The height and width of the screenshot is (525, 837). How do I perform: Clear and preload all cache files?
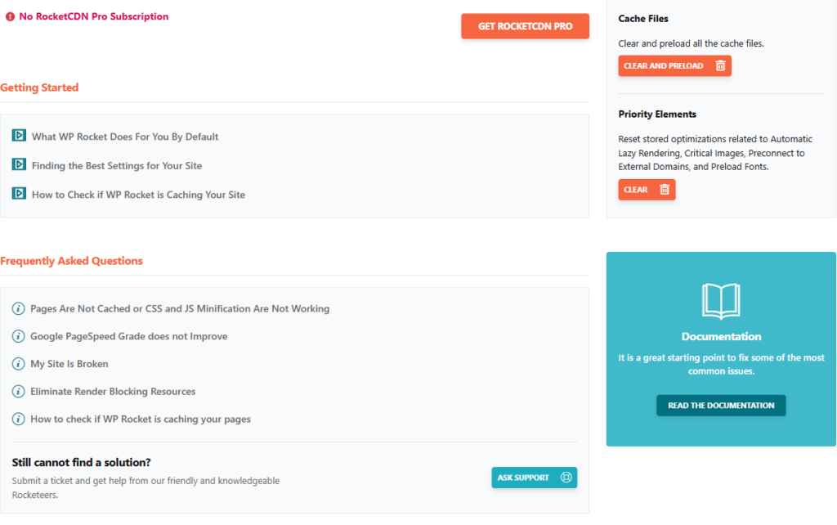pyautogui.click(x=674, y=65)
